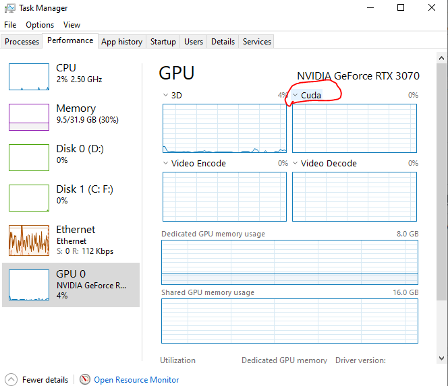This screenshot has height=386, width=448.
Task: Click the Resource Monitor icon at bottom
Action: coord(85,379)
